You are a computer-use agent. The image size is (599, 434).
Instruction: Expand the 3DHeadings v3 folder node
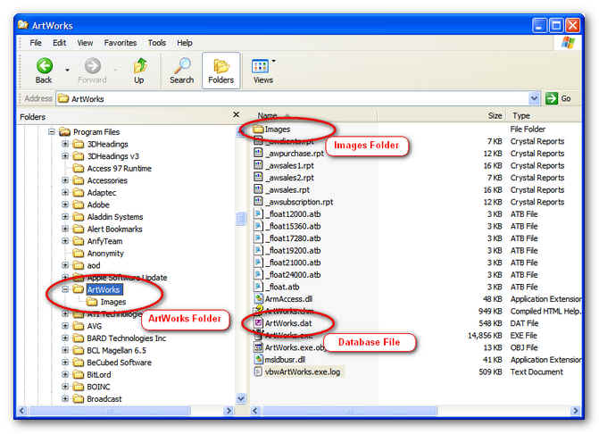[65, 156]
